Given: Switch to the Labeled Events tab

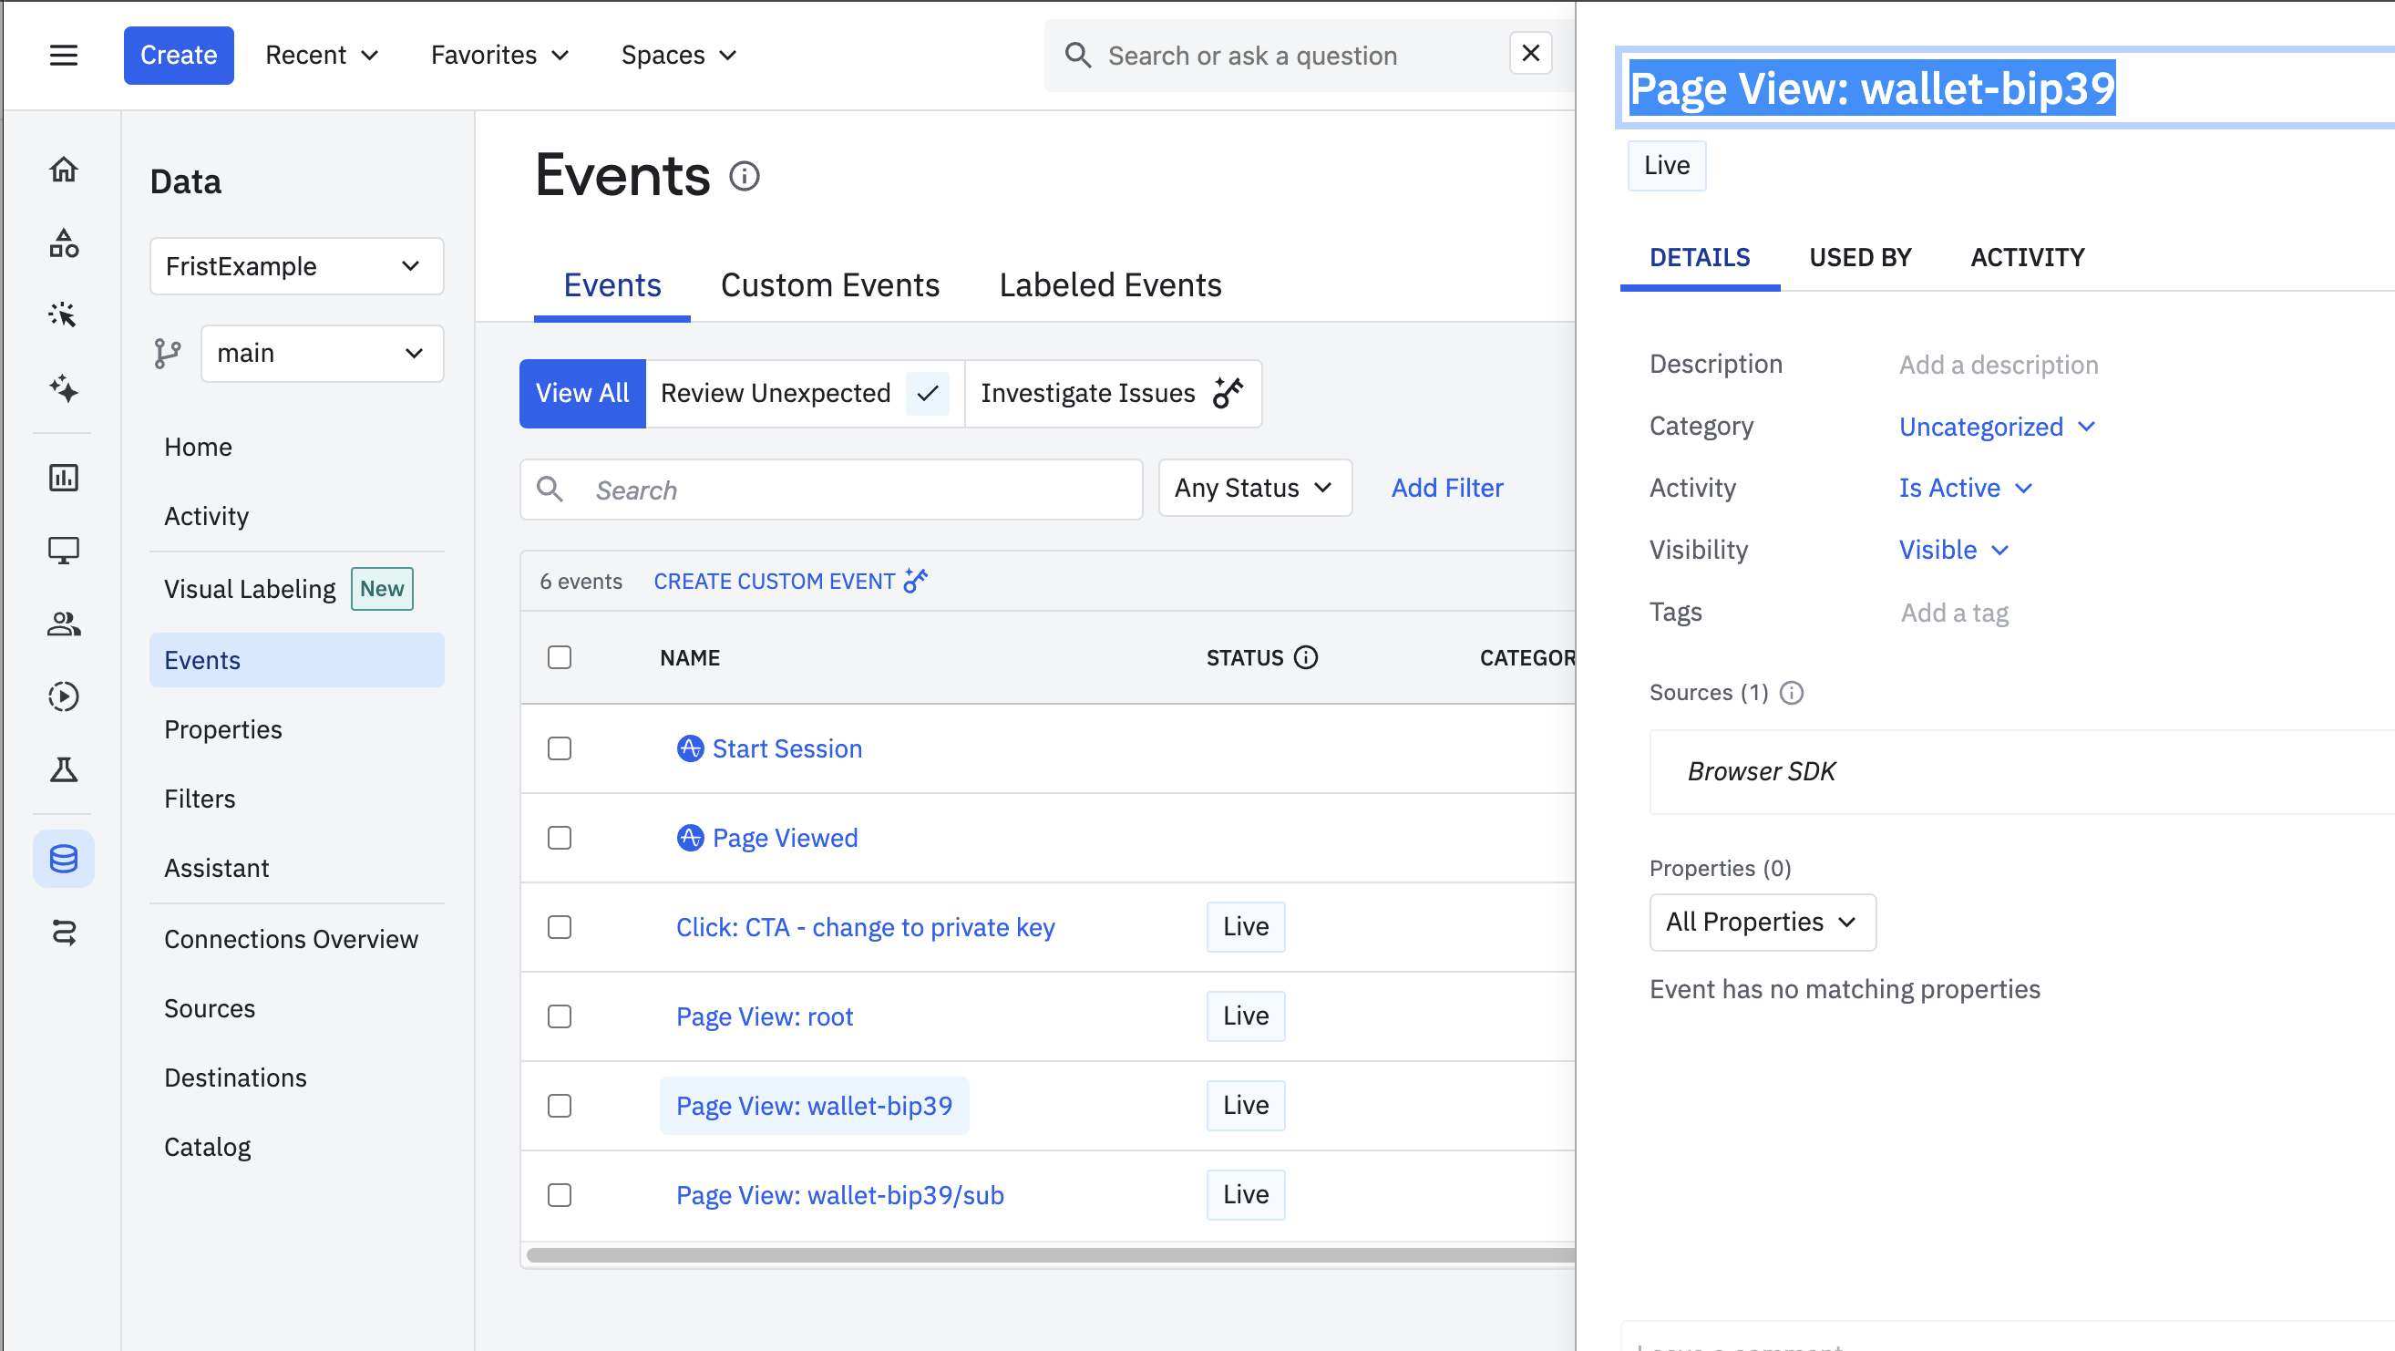Looking at the screenshot, I should point(1110,285).
